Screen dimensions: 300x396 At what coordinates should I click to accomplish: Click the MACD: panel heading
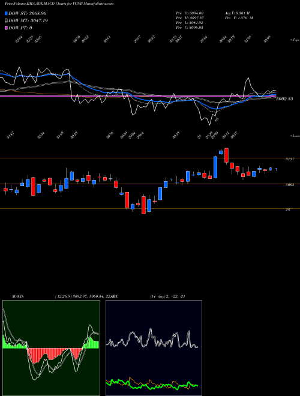tap(17, 296)
